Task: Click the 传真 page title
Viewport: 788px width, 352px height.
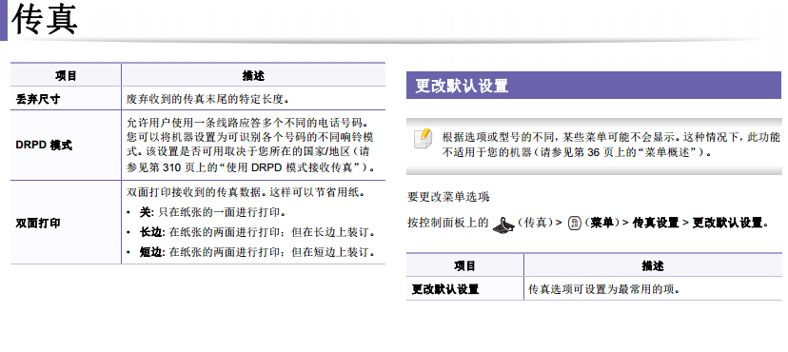Action: tap(44, 20)
